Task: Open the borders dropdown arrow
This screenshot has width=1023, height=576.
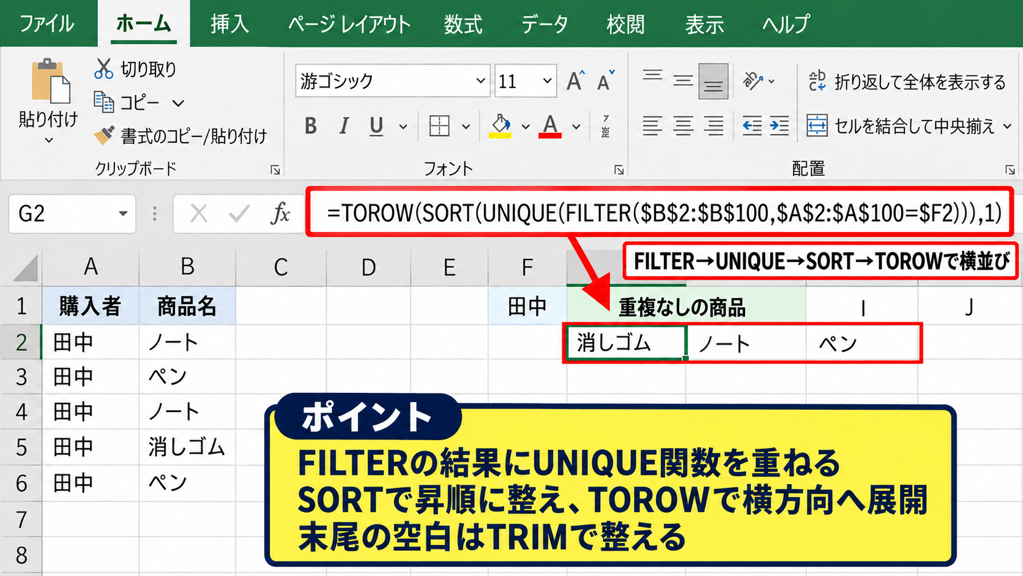Action: coord(466,127)
